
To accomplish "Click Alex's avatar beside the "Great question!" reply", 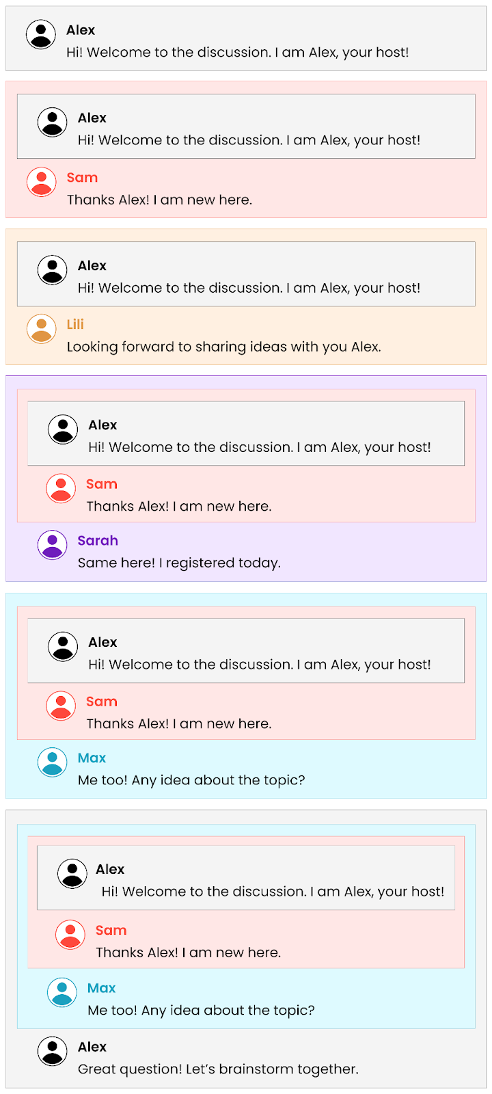I will (52, 1052).
